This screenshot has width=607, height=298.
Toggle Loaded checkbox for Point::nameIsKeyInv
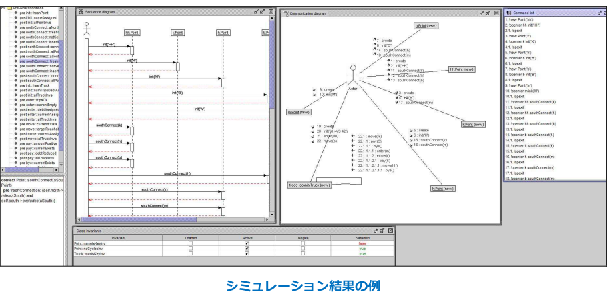pos(191,243)
